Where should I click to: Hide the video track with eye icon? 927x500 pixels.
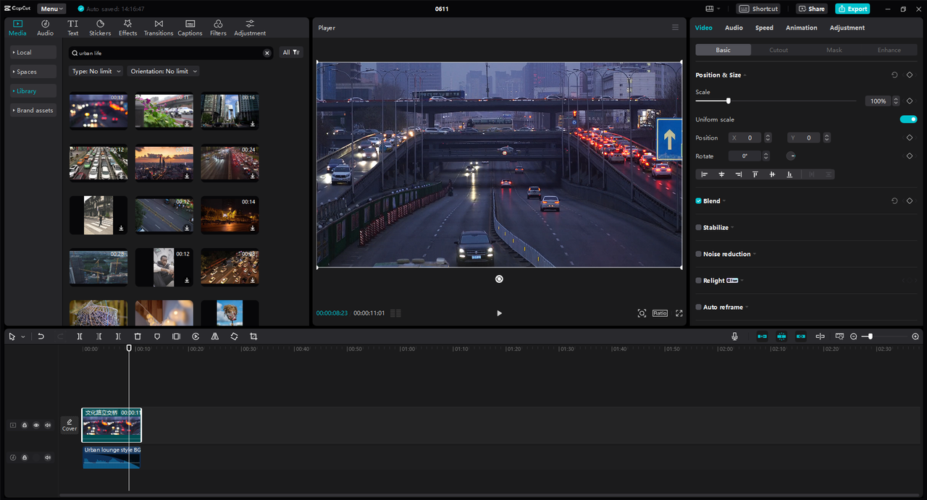point(36,425)
